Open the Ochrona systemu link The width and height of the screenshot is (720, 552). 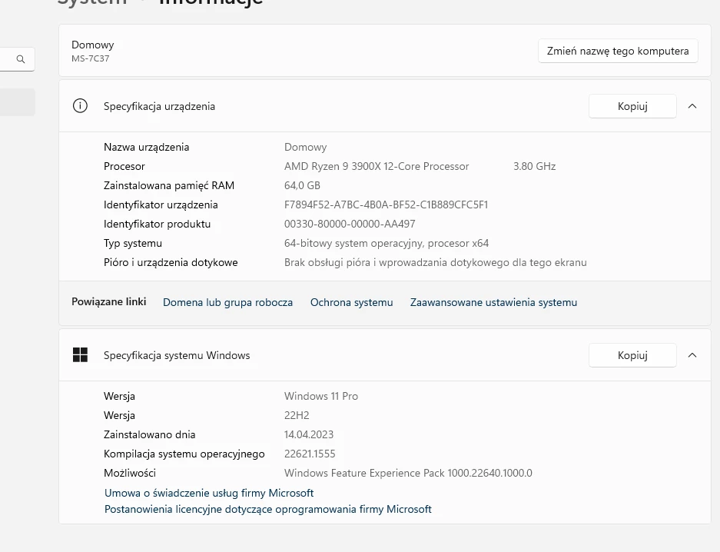[351, 302]
